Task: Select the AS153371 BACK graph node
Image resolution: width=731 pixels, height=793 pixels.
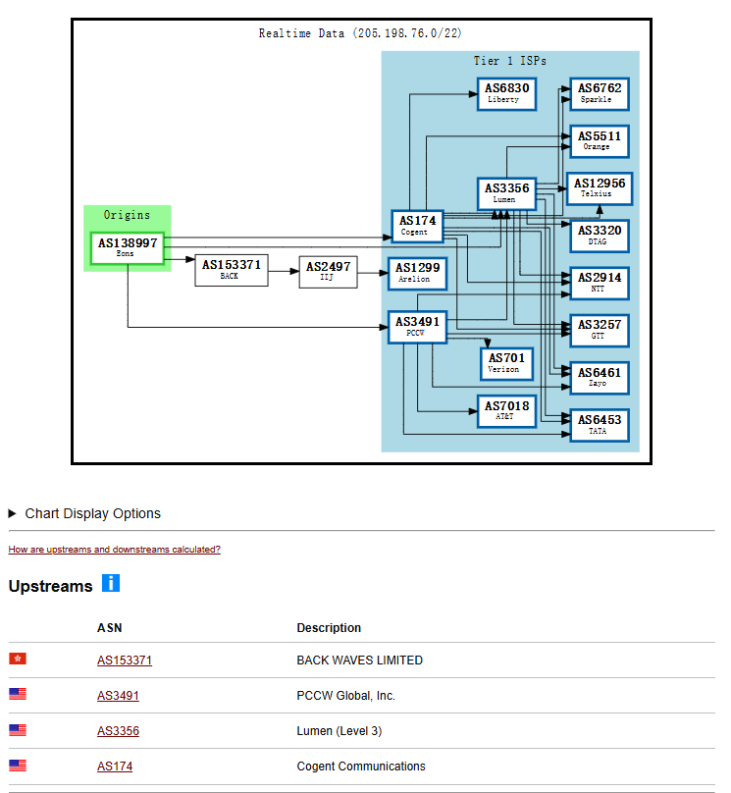Action: (232, 270)
